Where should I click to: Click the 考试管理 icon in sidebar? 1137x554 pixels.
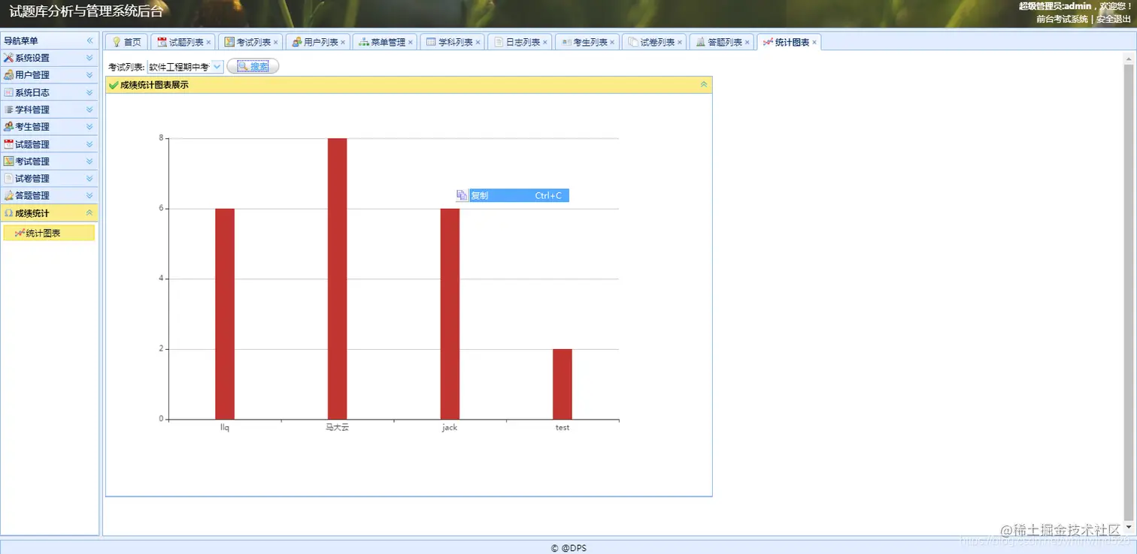[x=8, y=161]
